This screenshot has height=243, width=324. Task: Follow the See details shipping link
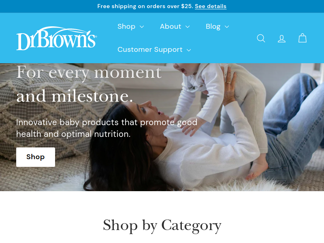pos(211,6)
